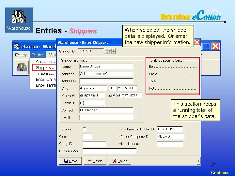Click the eCotton Company ID field
Screen dimensions: 235x176
tap(171, 137)
